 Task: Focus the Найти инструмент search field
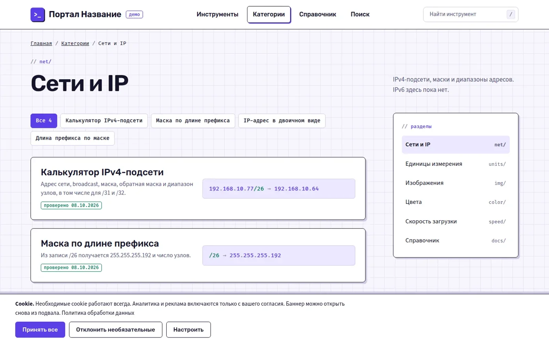pos(471,15)
